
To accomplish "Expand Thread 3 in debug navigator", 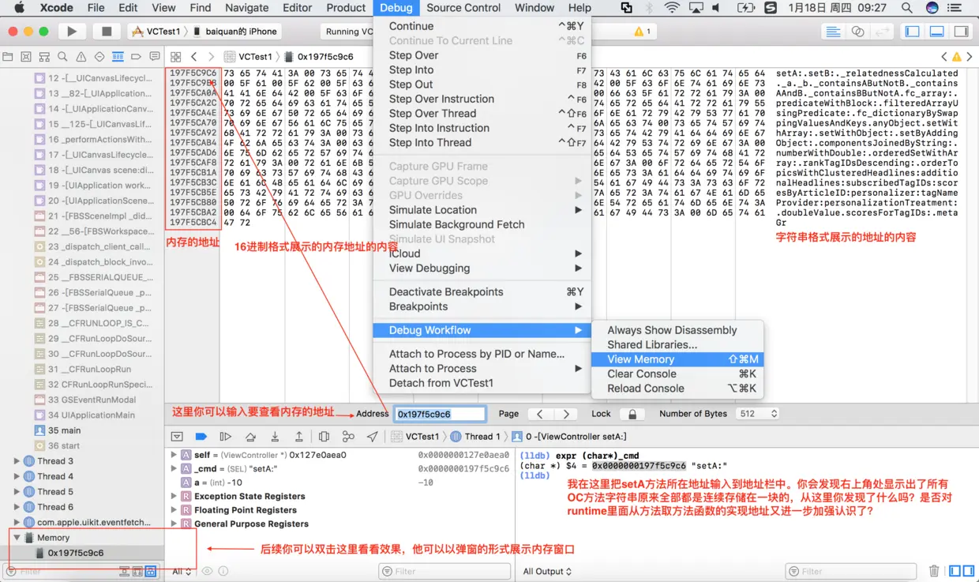I will (x=17, y=461).
